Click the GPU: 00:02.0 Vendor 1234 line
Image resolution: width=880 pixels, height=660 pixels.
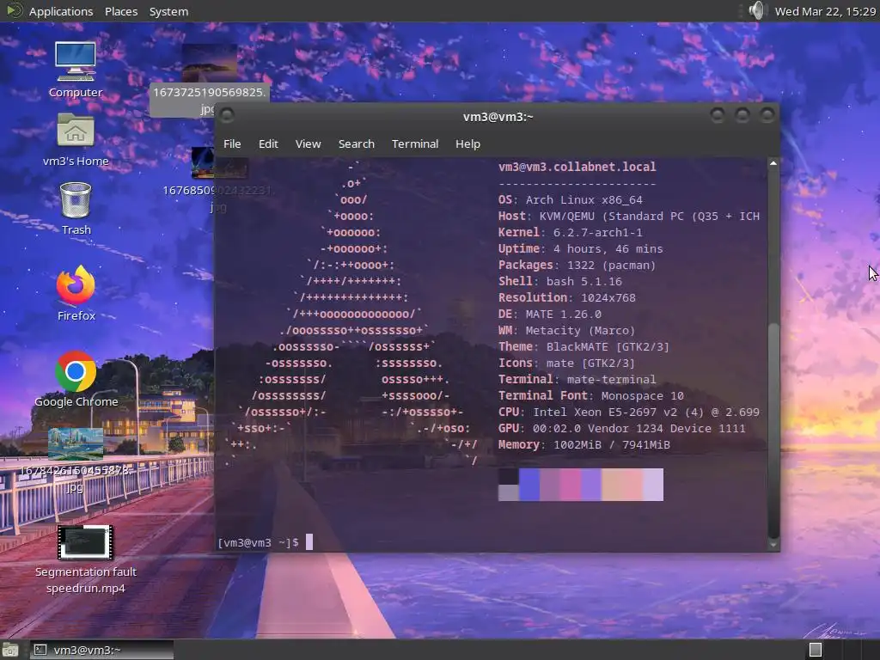[x=622, y=428]
